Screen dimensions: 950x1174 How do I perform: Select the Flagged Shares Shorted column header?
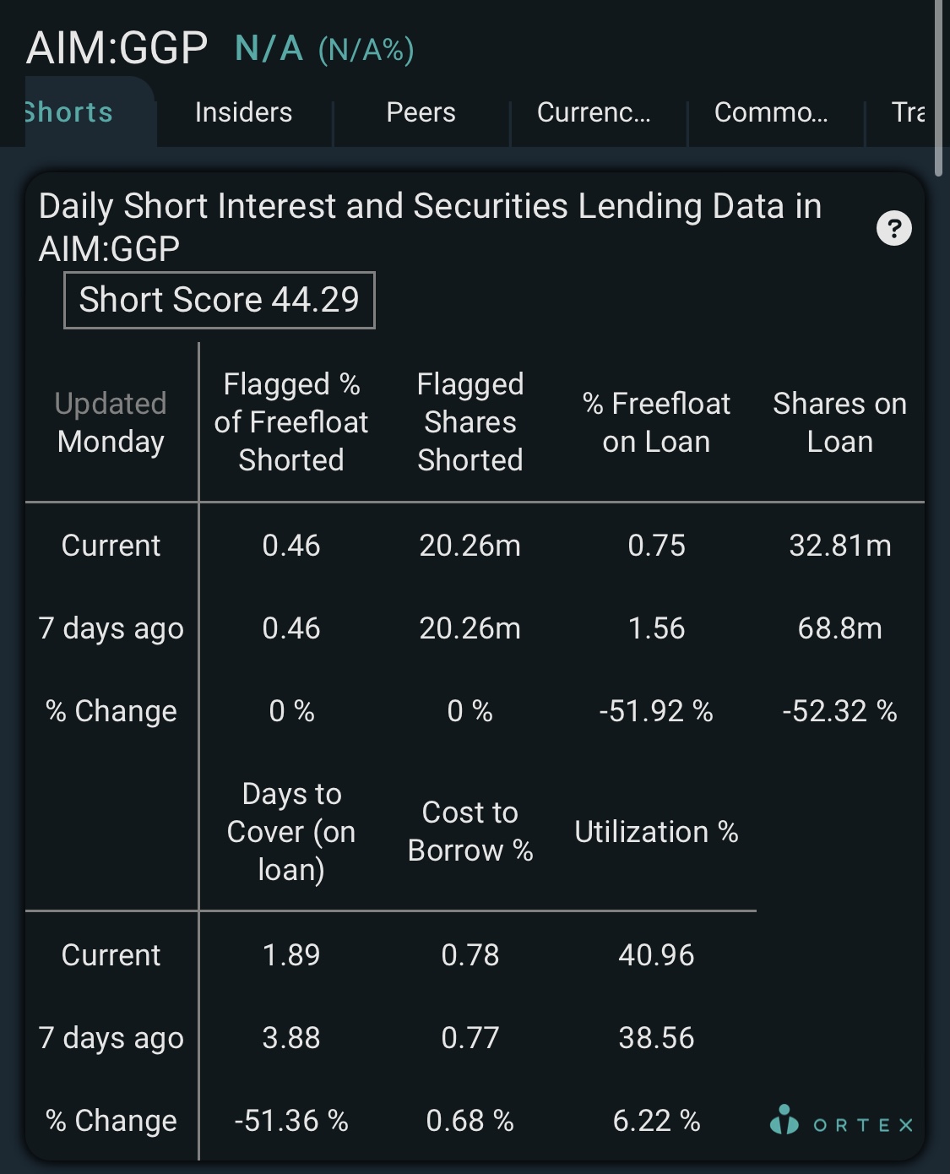coord(470,422)
